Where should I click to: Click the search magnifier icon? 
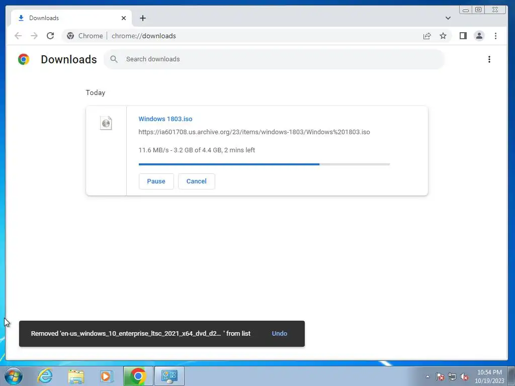pyautogui.click(x=114, y=59)
